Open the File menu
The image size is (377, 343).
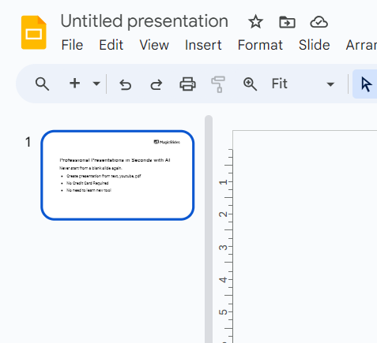click(x=72, y=45)
